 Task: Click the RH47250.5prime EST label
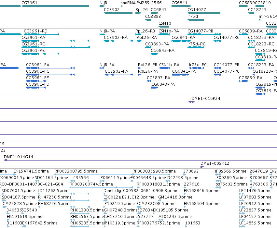(x=55, y=198)
